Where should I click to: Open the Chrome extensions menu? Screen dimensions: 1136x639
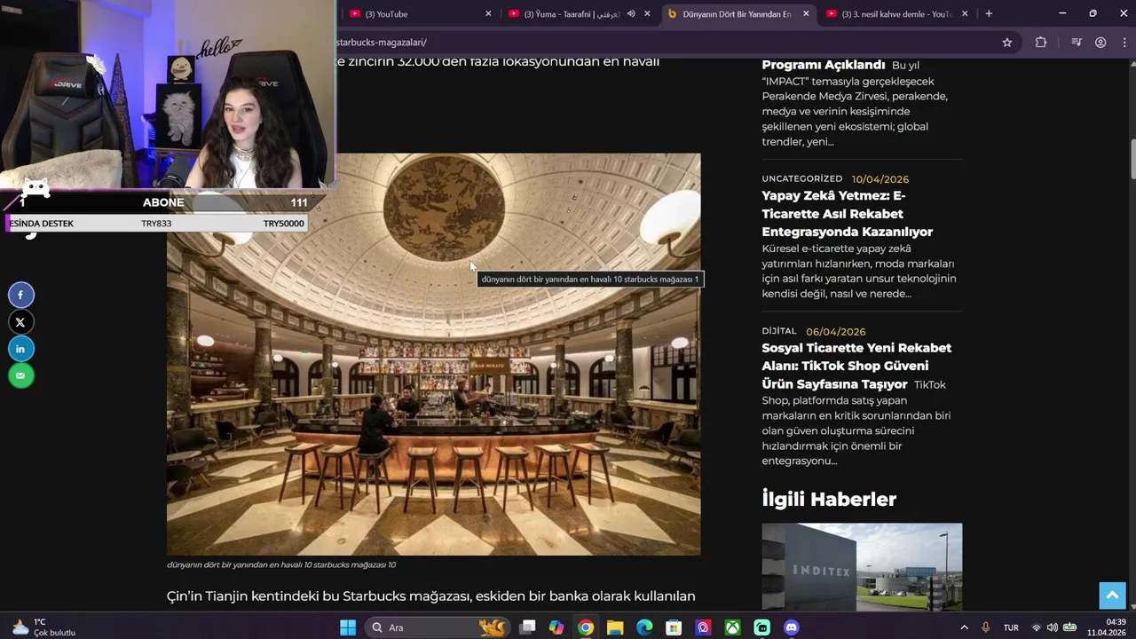tap(1041, 42)
